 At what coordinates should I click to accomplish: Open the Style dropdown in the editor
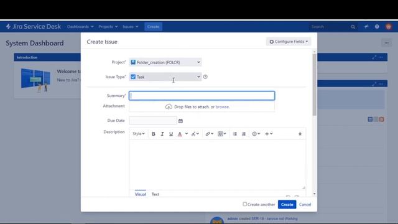coord(139,134)
